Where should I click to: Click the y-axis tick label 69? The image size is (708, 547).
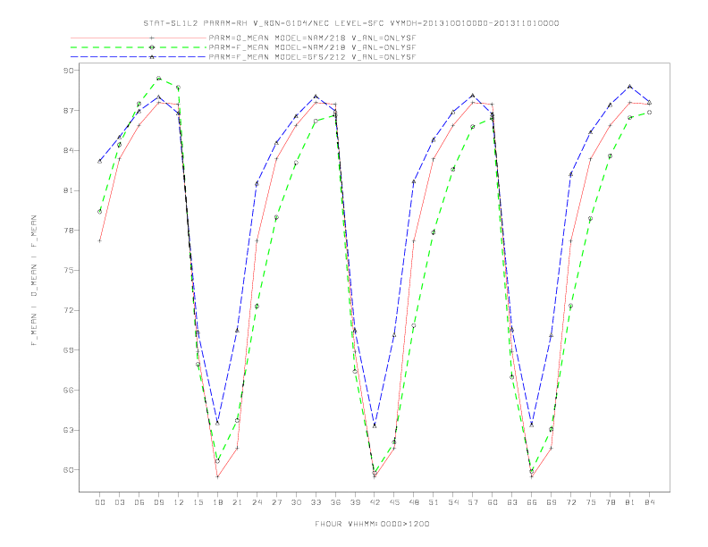[71, 350]
